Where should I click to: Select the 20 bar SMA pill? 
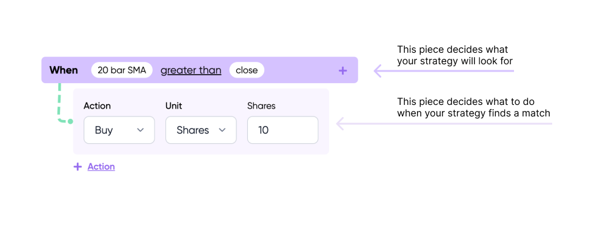pos(122,70)
